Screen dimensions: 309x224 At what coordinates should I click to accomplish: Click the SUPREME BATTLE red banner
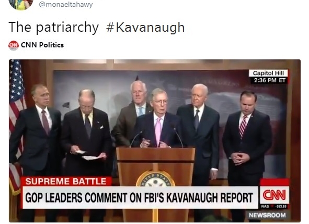click(x=66, y=181)
